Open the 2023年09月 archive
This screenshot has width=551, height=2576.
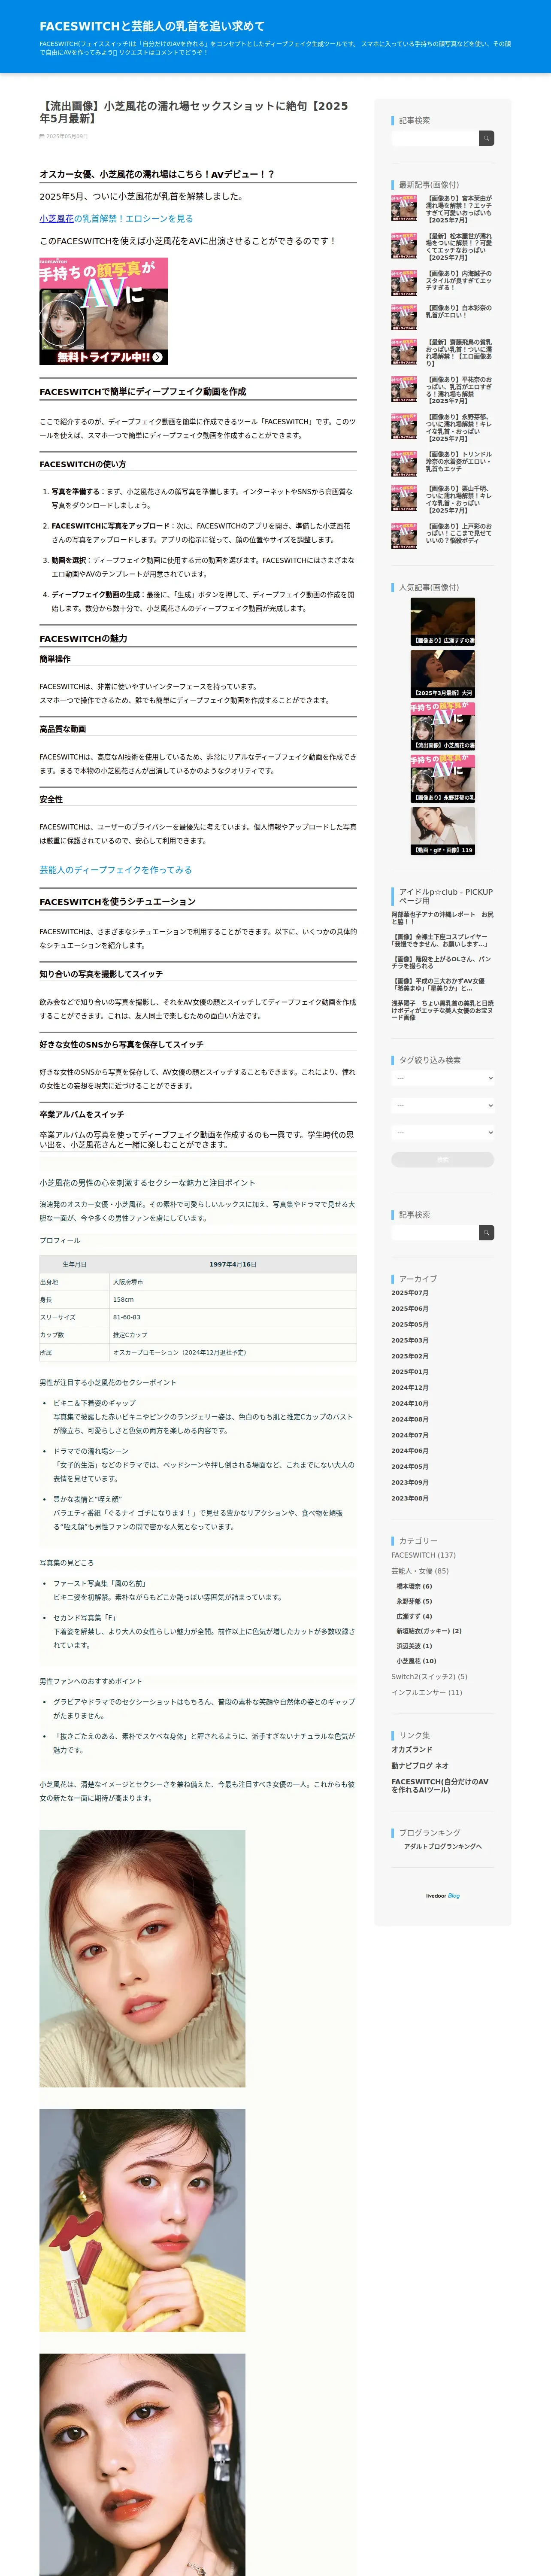point(409,1482)
